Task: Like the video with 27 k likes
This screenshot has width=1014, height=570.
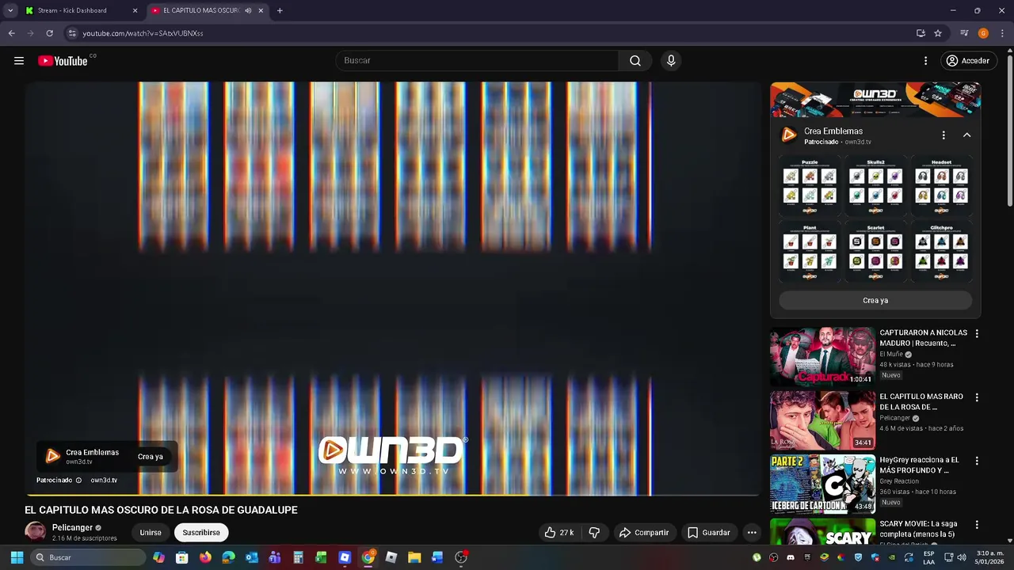Action: 558,533
